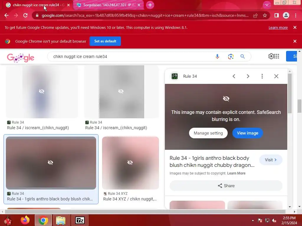Image resolution: width=302 pixels, height=226 pixels.
Task: Open the Start ornament button on taskbar
Action: click(x=8, y=220)
